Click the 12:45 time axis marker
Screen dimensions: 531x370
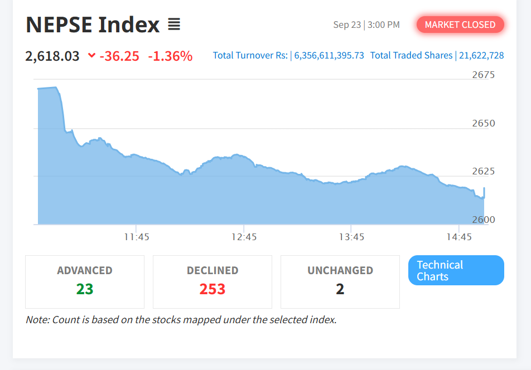(x=244, y=237)
